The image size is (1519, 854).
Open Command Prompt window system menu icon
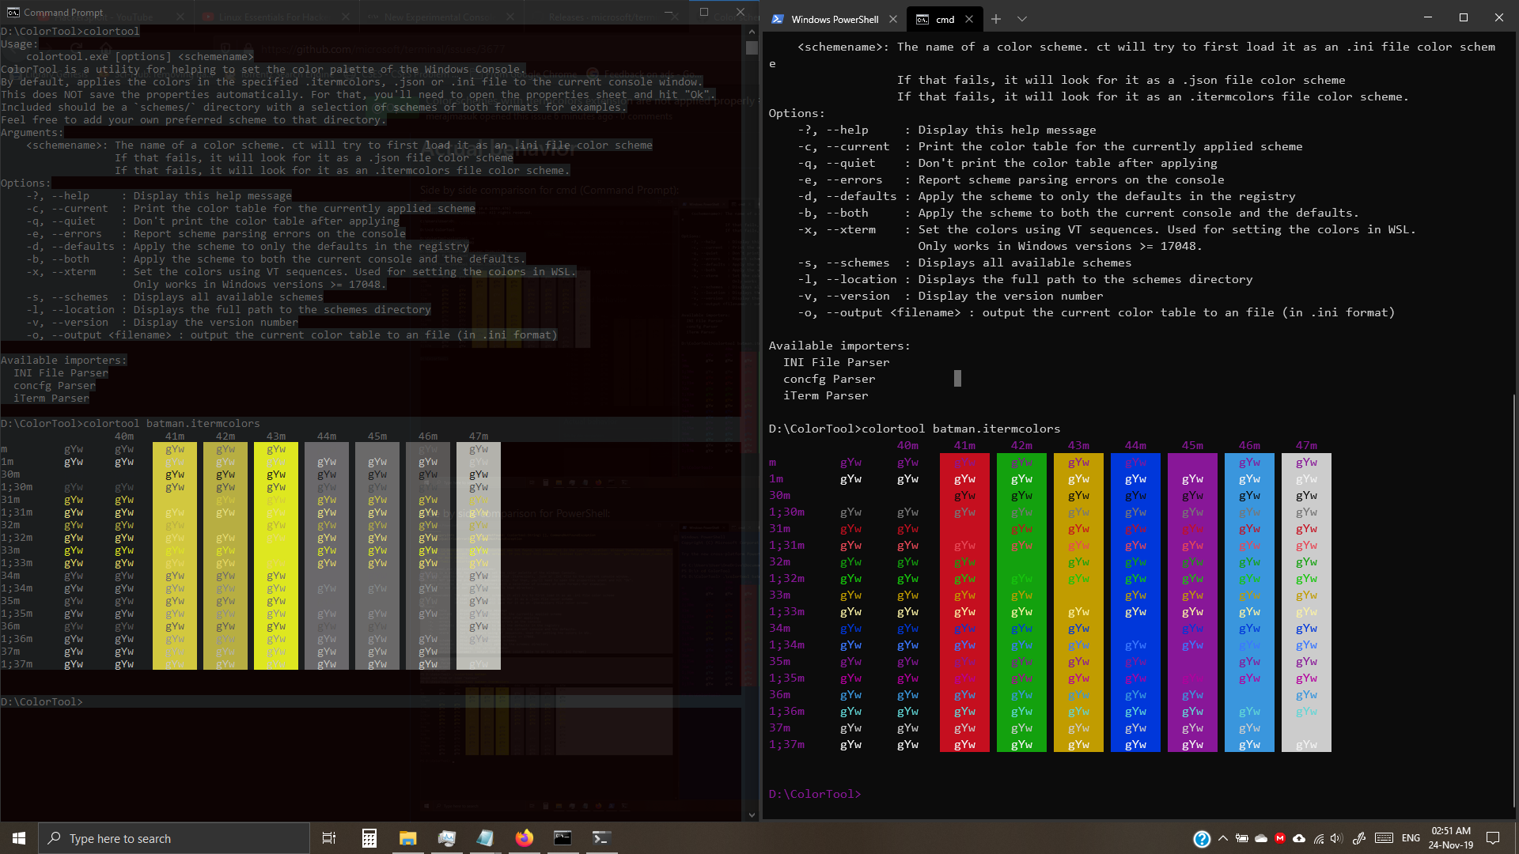(x=13, y=12)
